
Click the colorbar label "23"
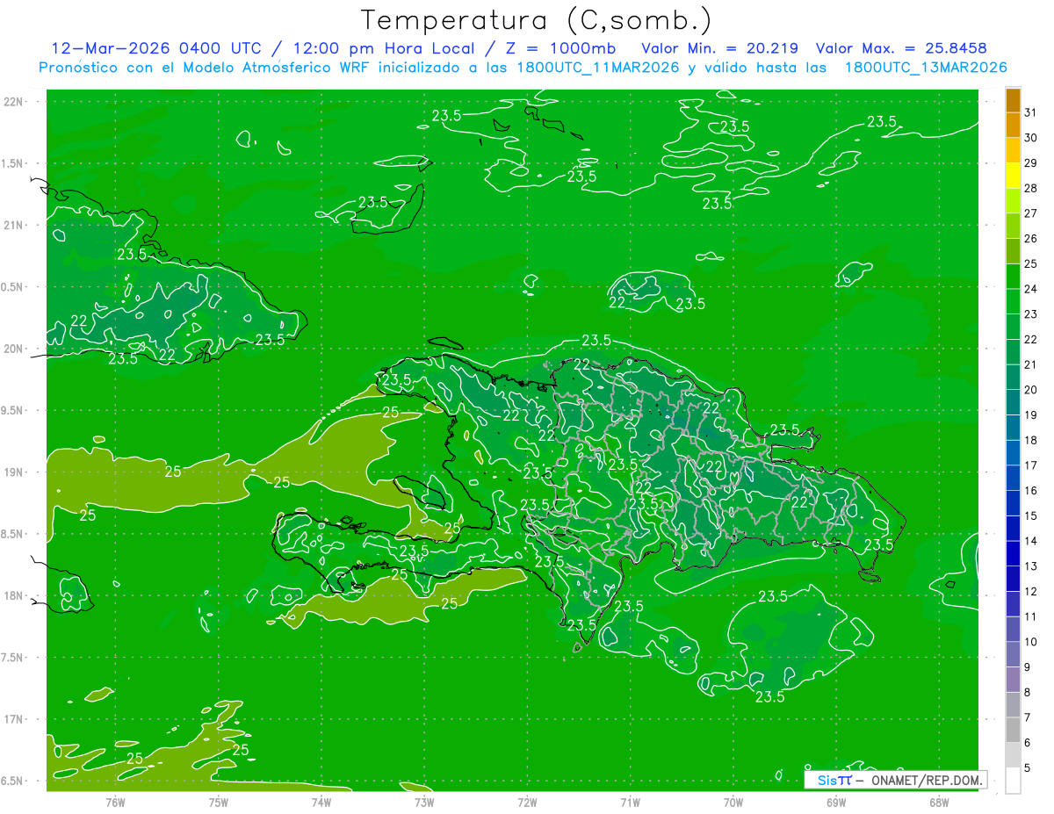(1030, 313)
